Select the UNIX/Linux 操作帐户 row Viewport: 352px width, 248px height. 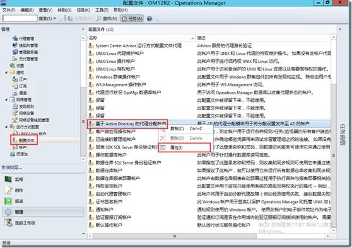pos(209,61)
